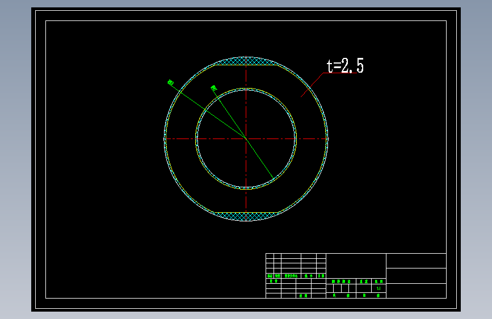The width and height of the screenshot is (492, 319).
Task: Pick the green outer diameter dimension label
Action: pos(170,82)
